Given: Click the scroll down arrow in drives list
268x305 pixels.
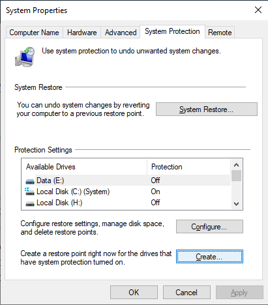Looking at the screenshot, I should click(x=237, y=204).
